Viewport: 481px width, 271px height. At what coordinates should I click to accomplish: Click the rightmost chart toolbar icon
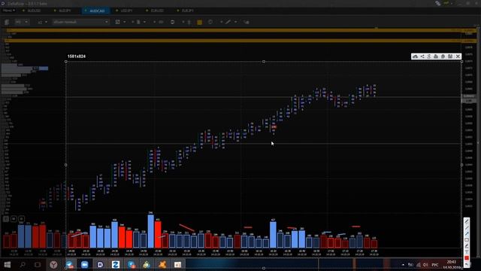[247, 22]
